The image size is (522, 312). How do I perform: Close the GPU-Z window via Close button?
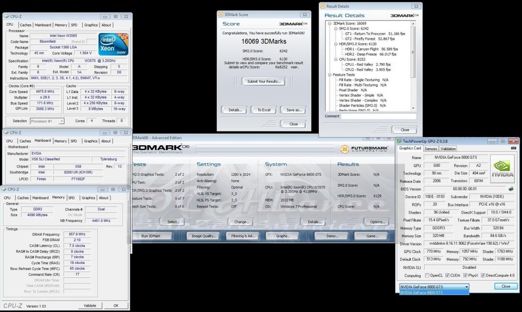coord(506,286)
